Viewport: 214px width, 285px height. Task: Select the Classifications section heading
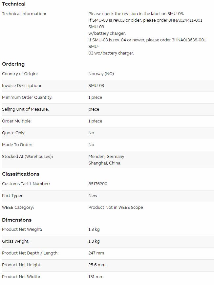click(x=21, y=174)
